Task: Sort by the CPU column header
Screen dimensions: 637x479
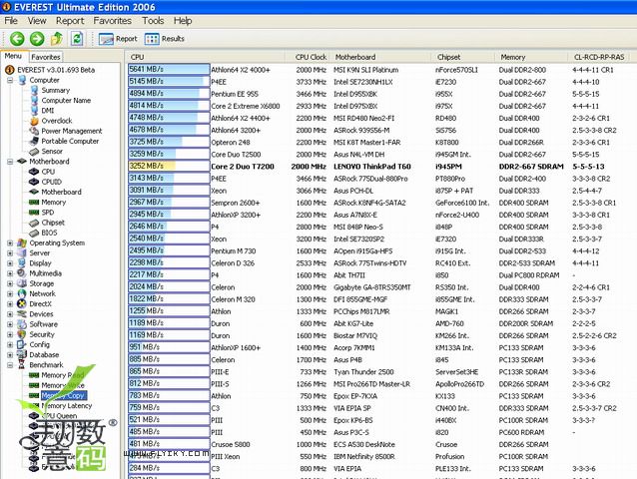Action: 138,57
